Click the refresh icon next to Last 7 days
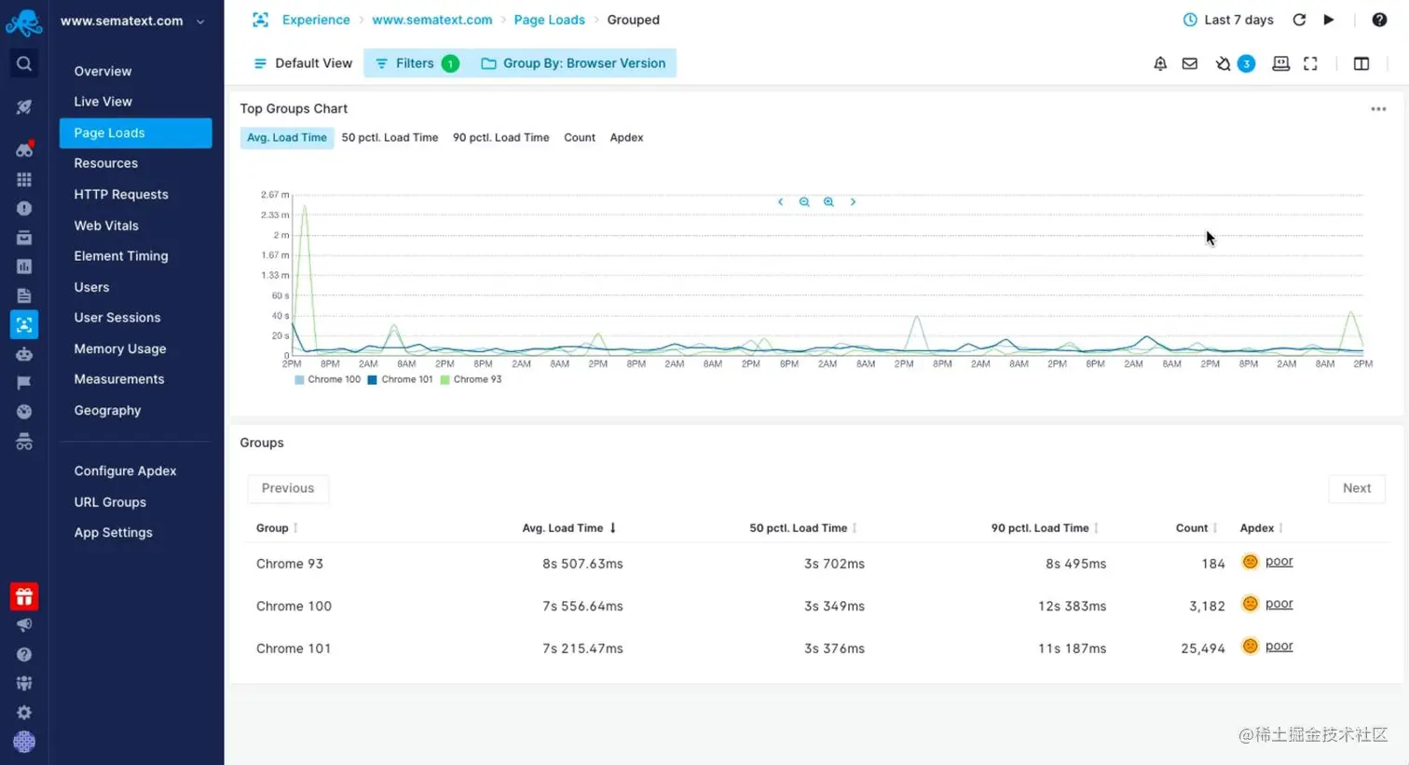 [1299, 20]
